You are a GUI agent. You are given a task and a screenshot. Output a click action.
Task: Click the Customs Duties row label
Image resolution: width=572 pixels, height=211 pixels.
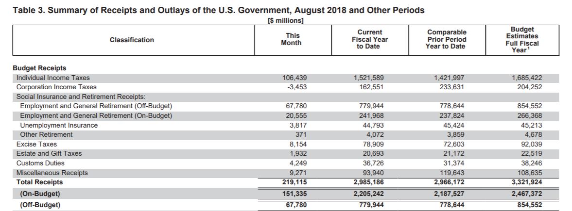40,163
